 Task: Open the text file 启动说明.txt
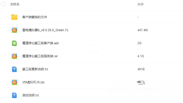30,95
